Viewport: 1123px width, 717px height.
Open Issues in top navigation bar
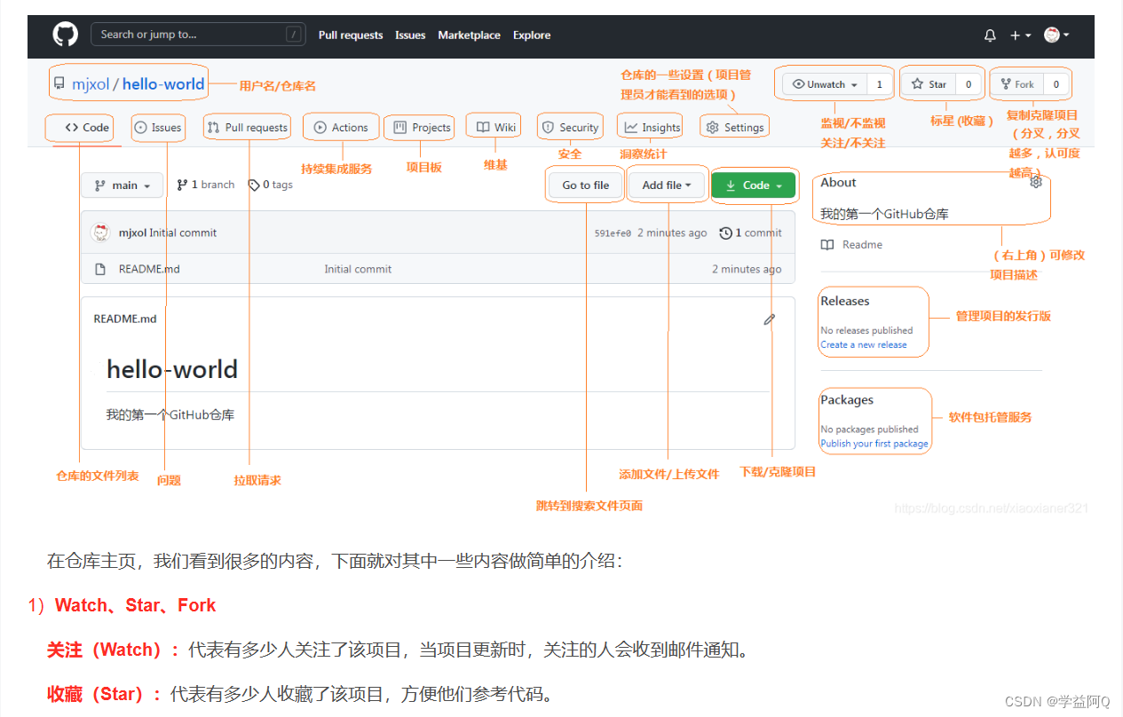pyautogui.click(x=410, y=35)
